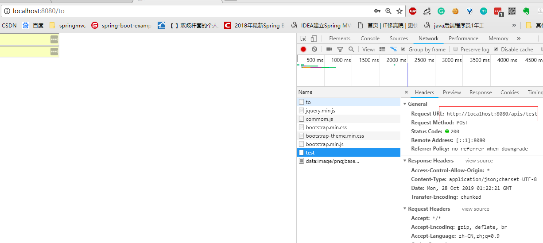Click the ellipsis icon on first yellow row
The width and height of the screenshot is (543, 243).
tap(54, 39)
